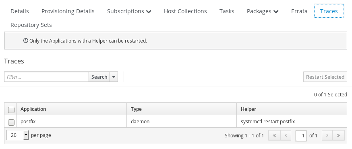Select all traces with the header checkbox
The width and height of the screenshot is (352, 149).
(x=11, y=110)
